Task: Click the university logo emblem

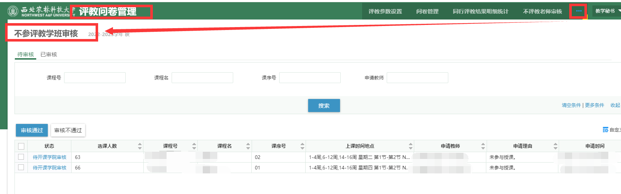Action: click(x=13, y=11)
